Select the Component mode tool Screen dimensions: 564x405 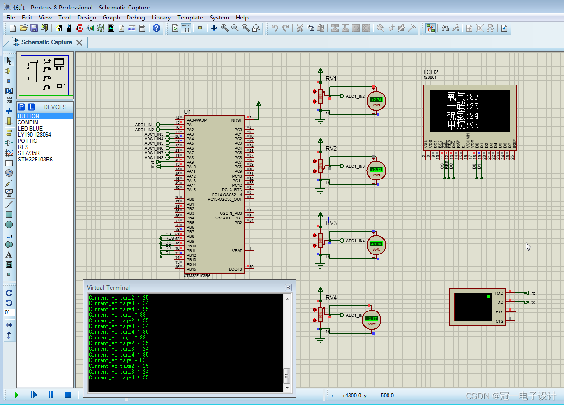(9, 71)
